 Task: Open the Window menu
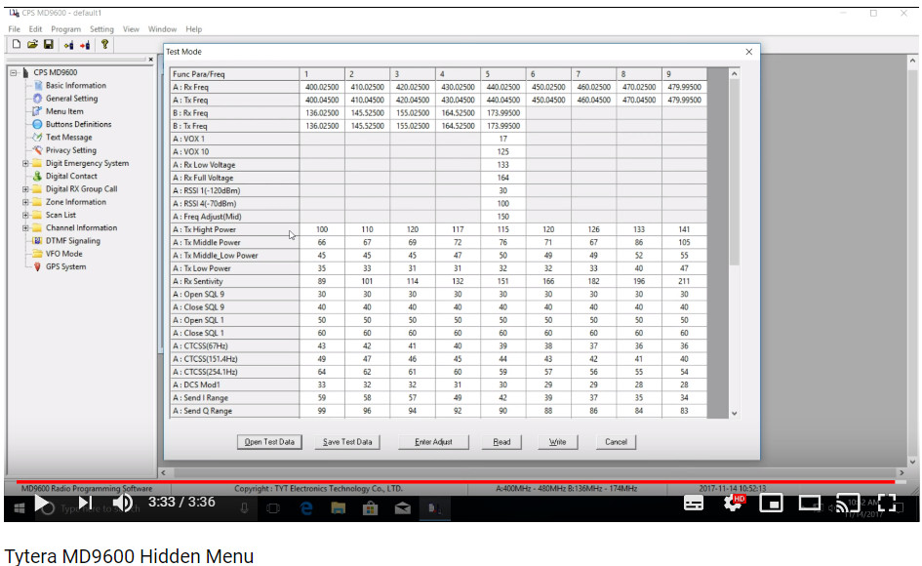(162, 29)
